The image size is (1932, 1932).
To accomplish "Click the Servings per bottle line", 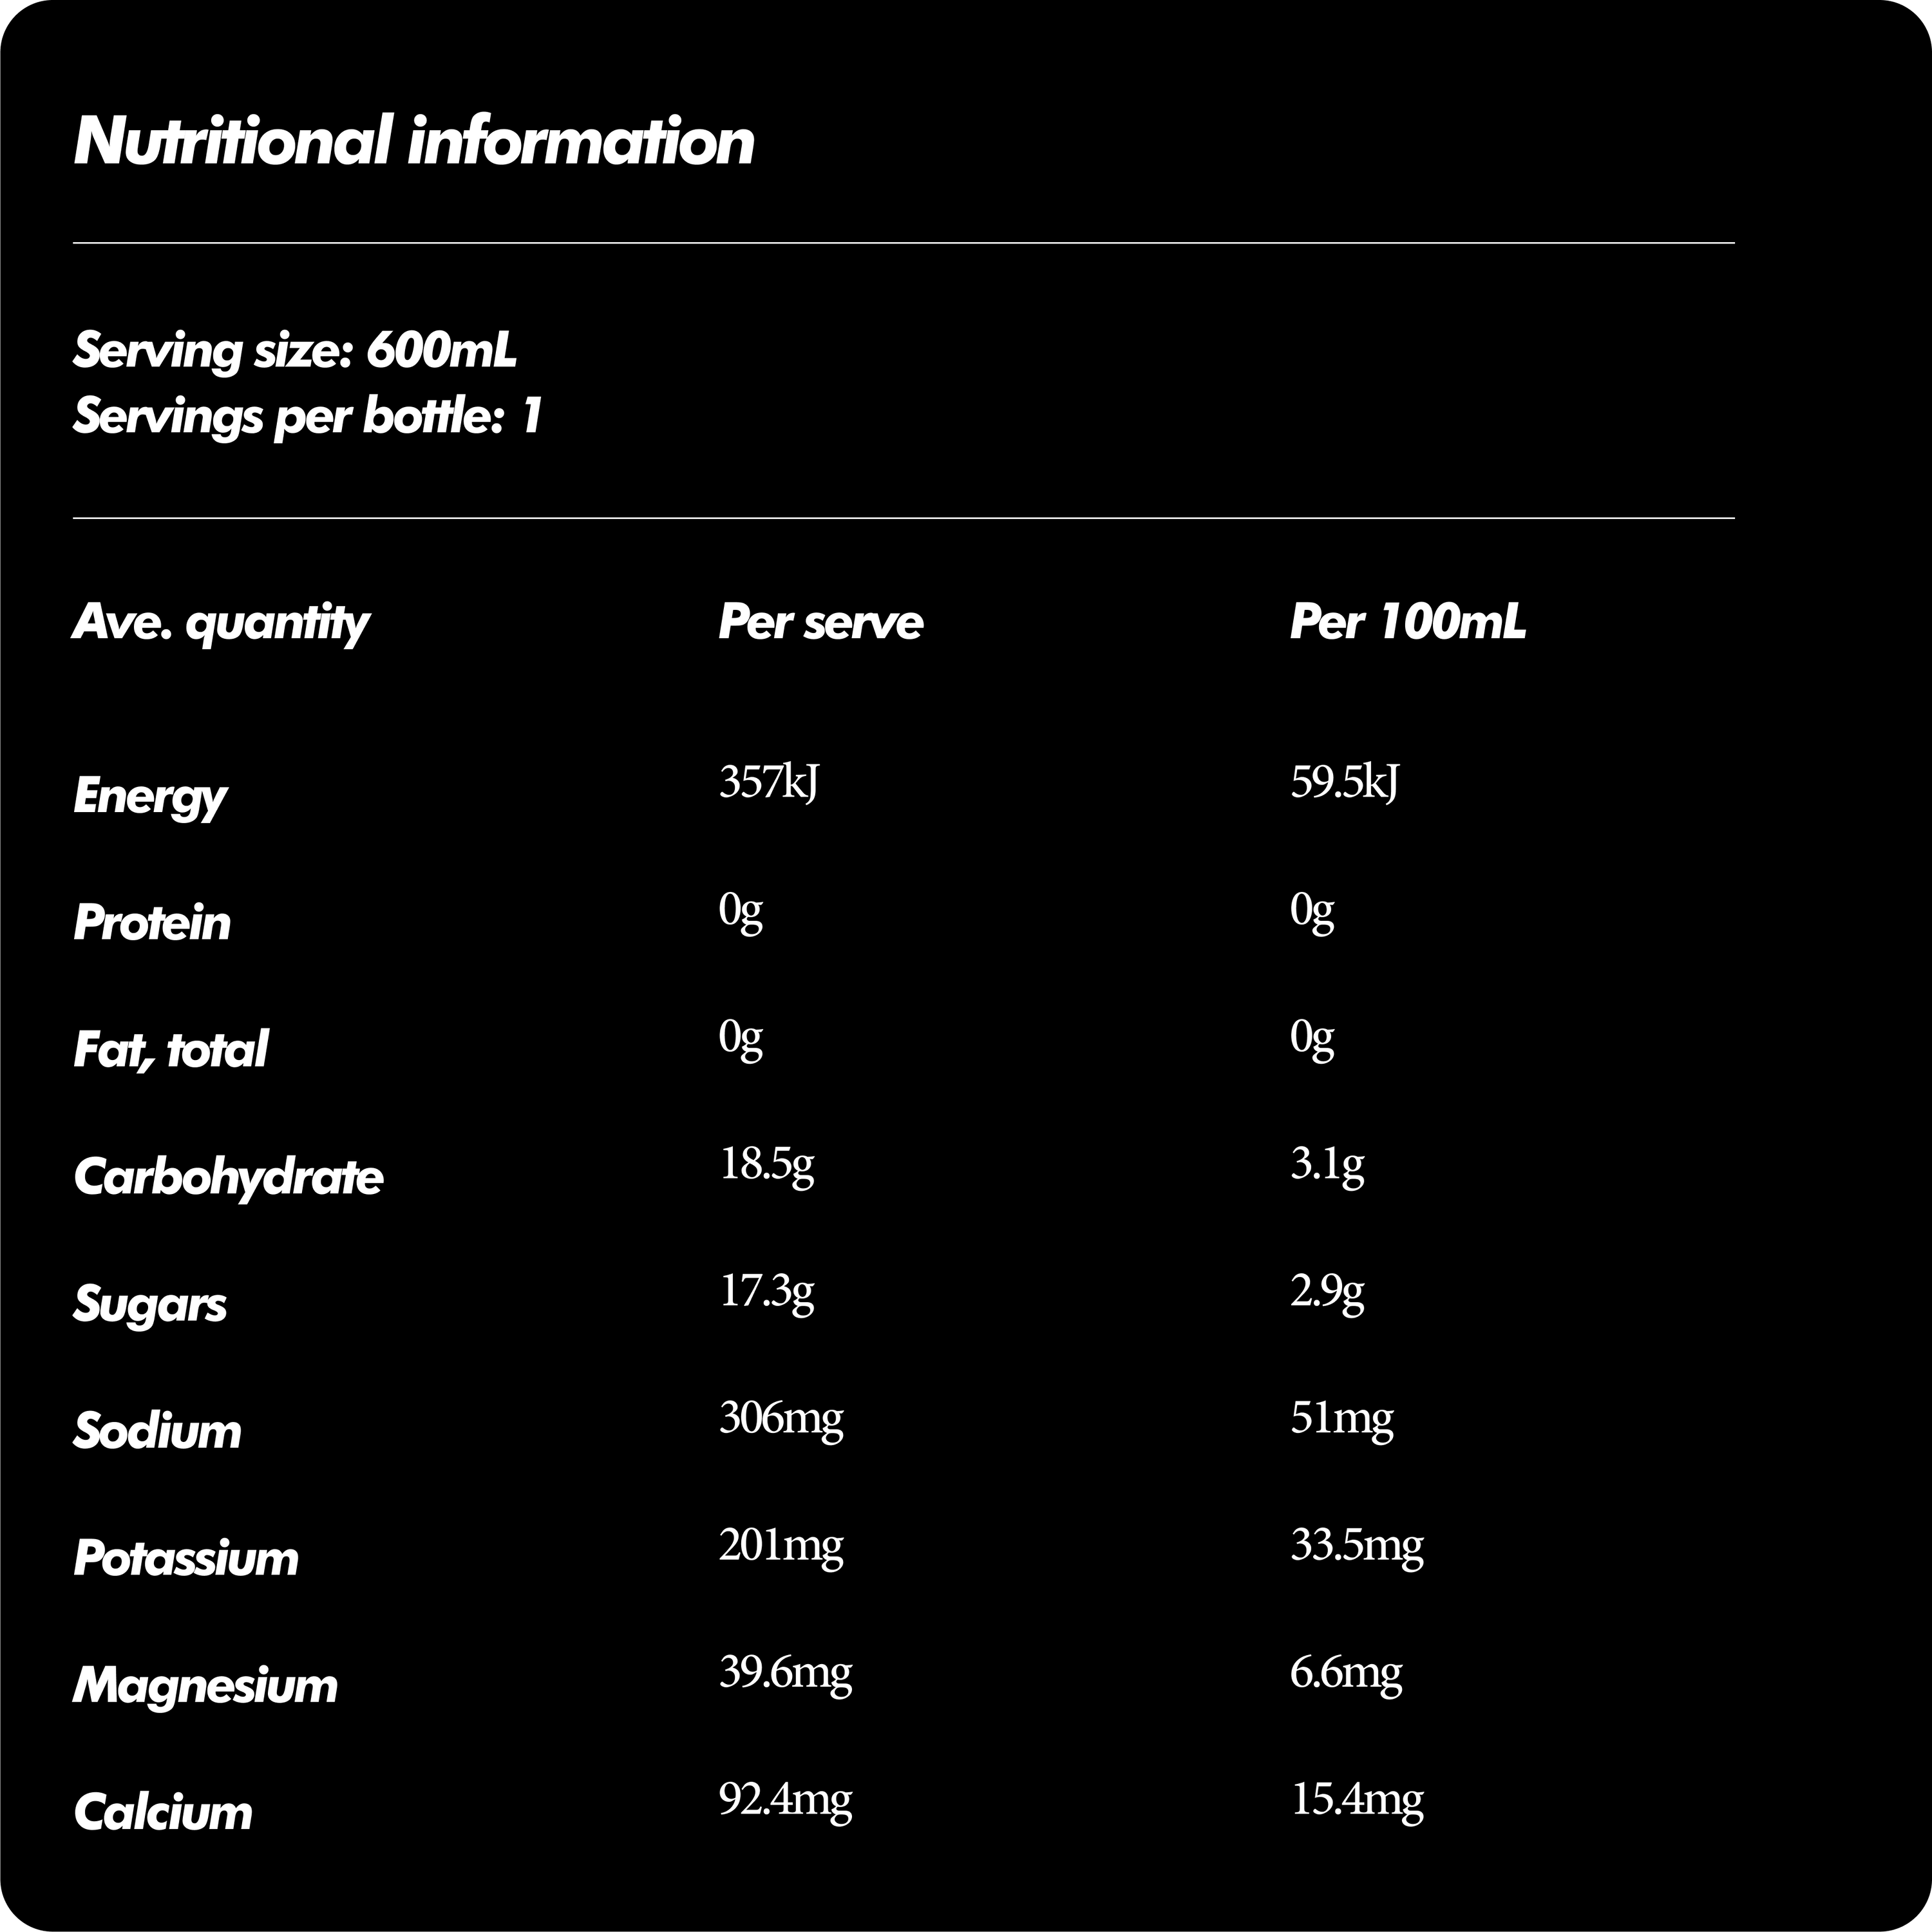I will 307,416.
